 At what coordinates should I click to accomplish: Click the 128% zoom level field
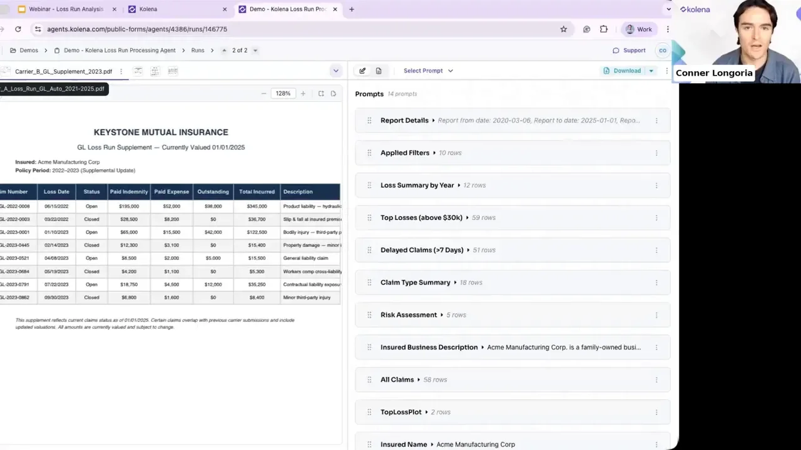pyautogui.click(x=283, y=93)
